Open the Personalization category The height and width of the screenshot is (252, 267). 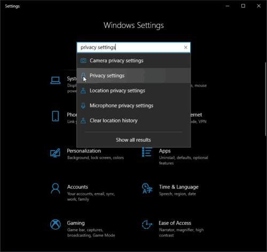87,155
